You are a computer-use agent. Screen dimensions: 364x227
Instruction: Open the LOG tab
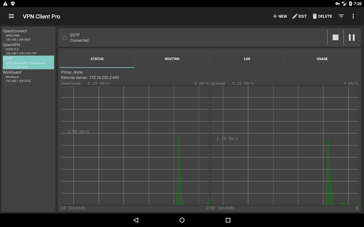(x=247, y=59)
